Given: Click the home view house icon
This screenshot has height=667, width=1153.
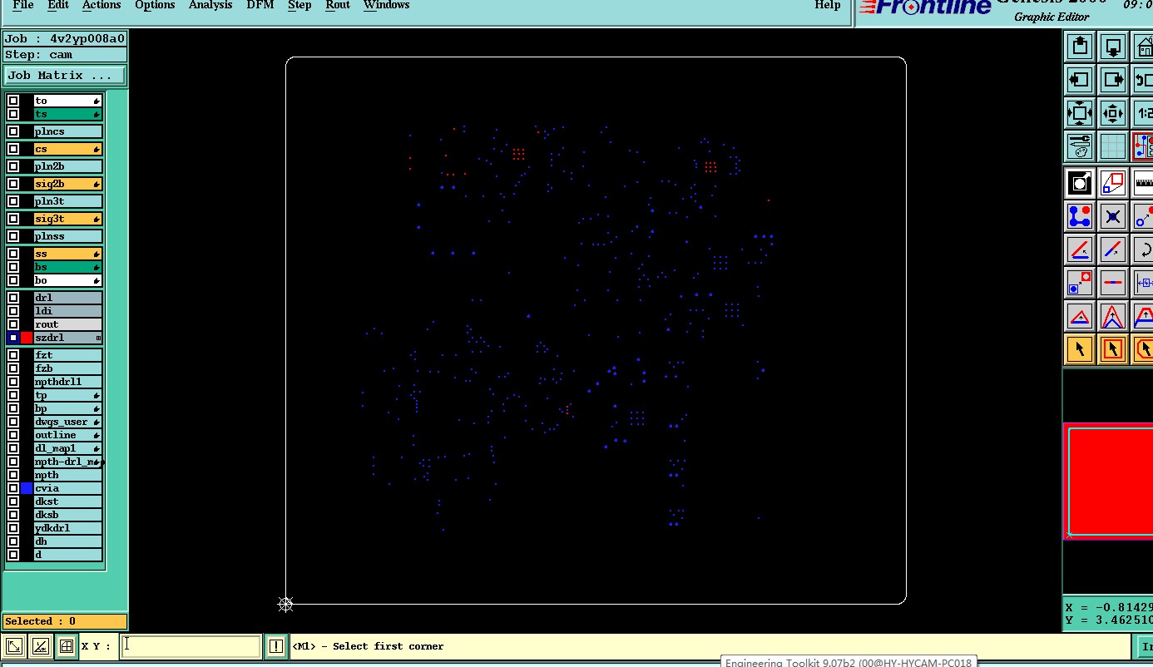Looking at the screenshot, I should click(1144, 46).
